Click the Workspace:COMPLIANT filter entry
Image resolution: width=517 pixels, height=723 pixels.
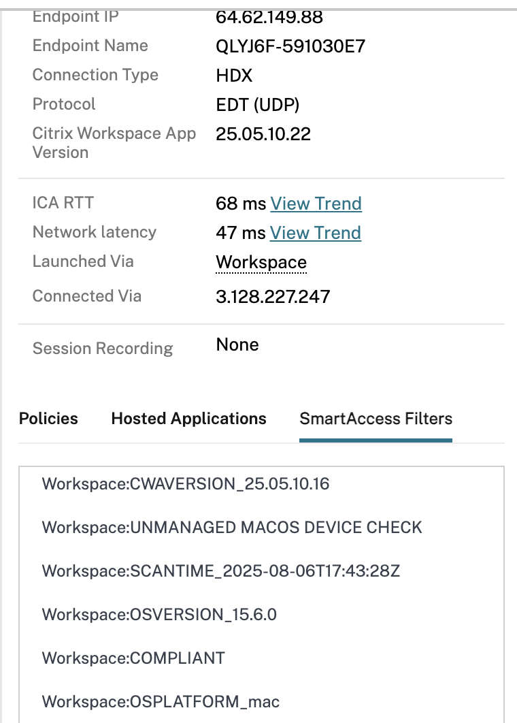coord(133,658)
